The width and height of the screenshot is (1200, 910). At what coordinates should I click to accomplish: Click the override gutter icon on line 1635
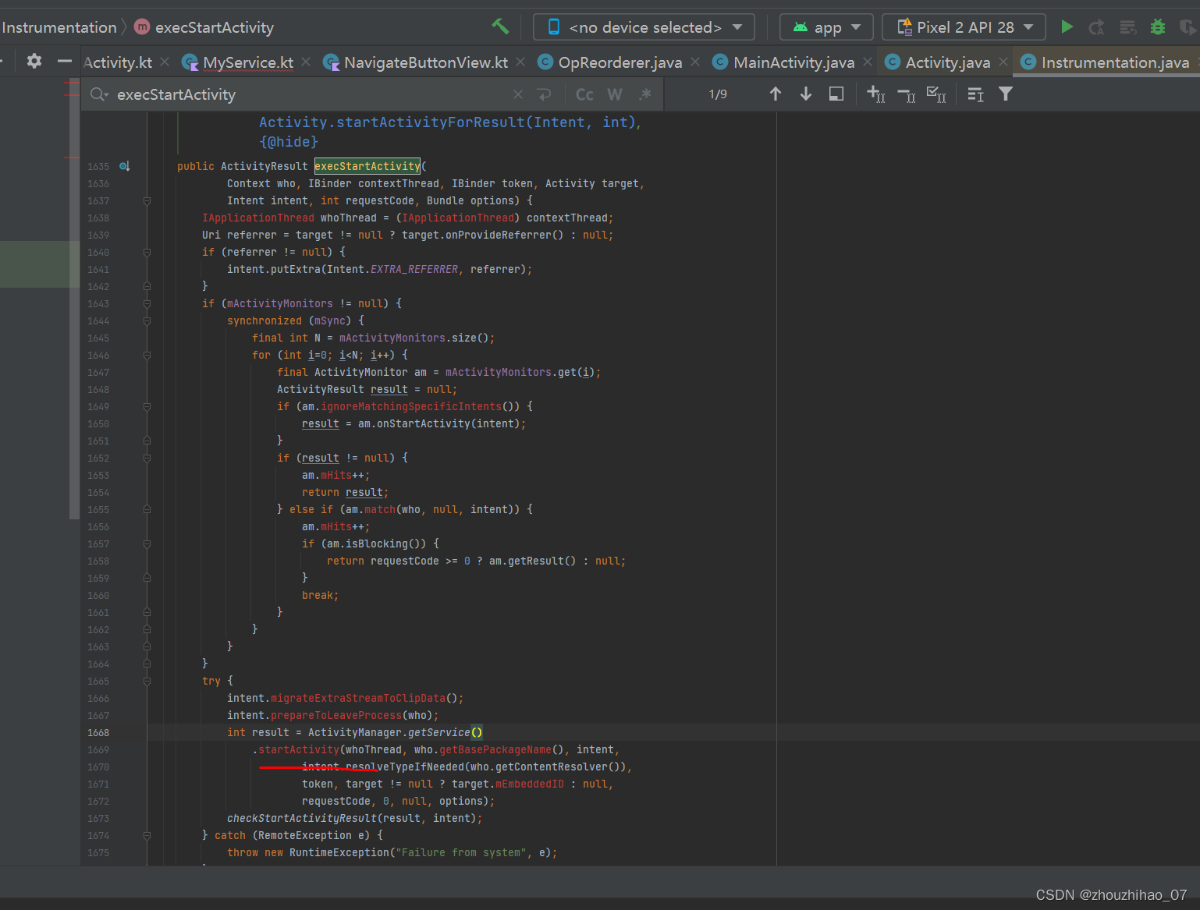[125, 166]
